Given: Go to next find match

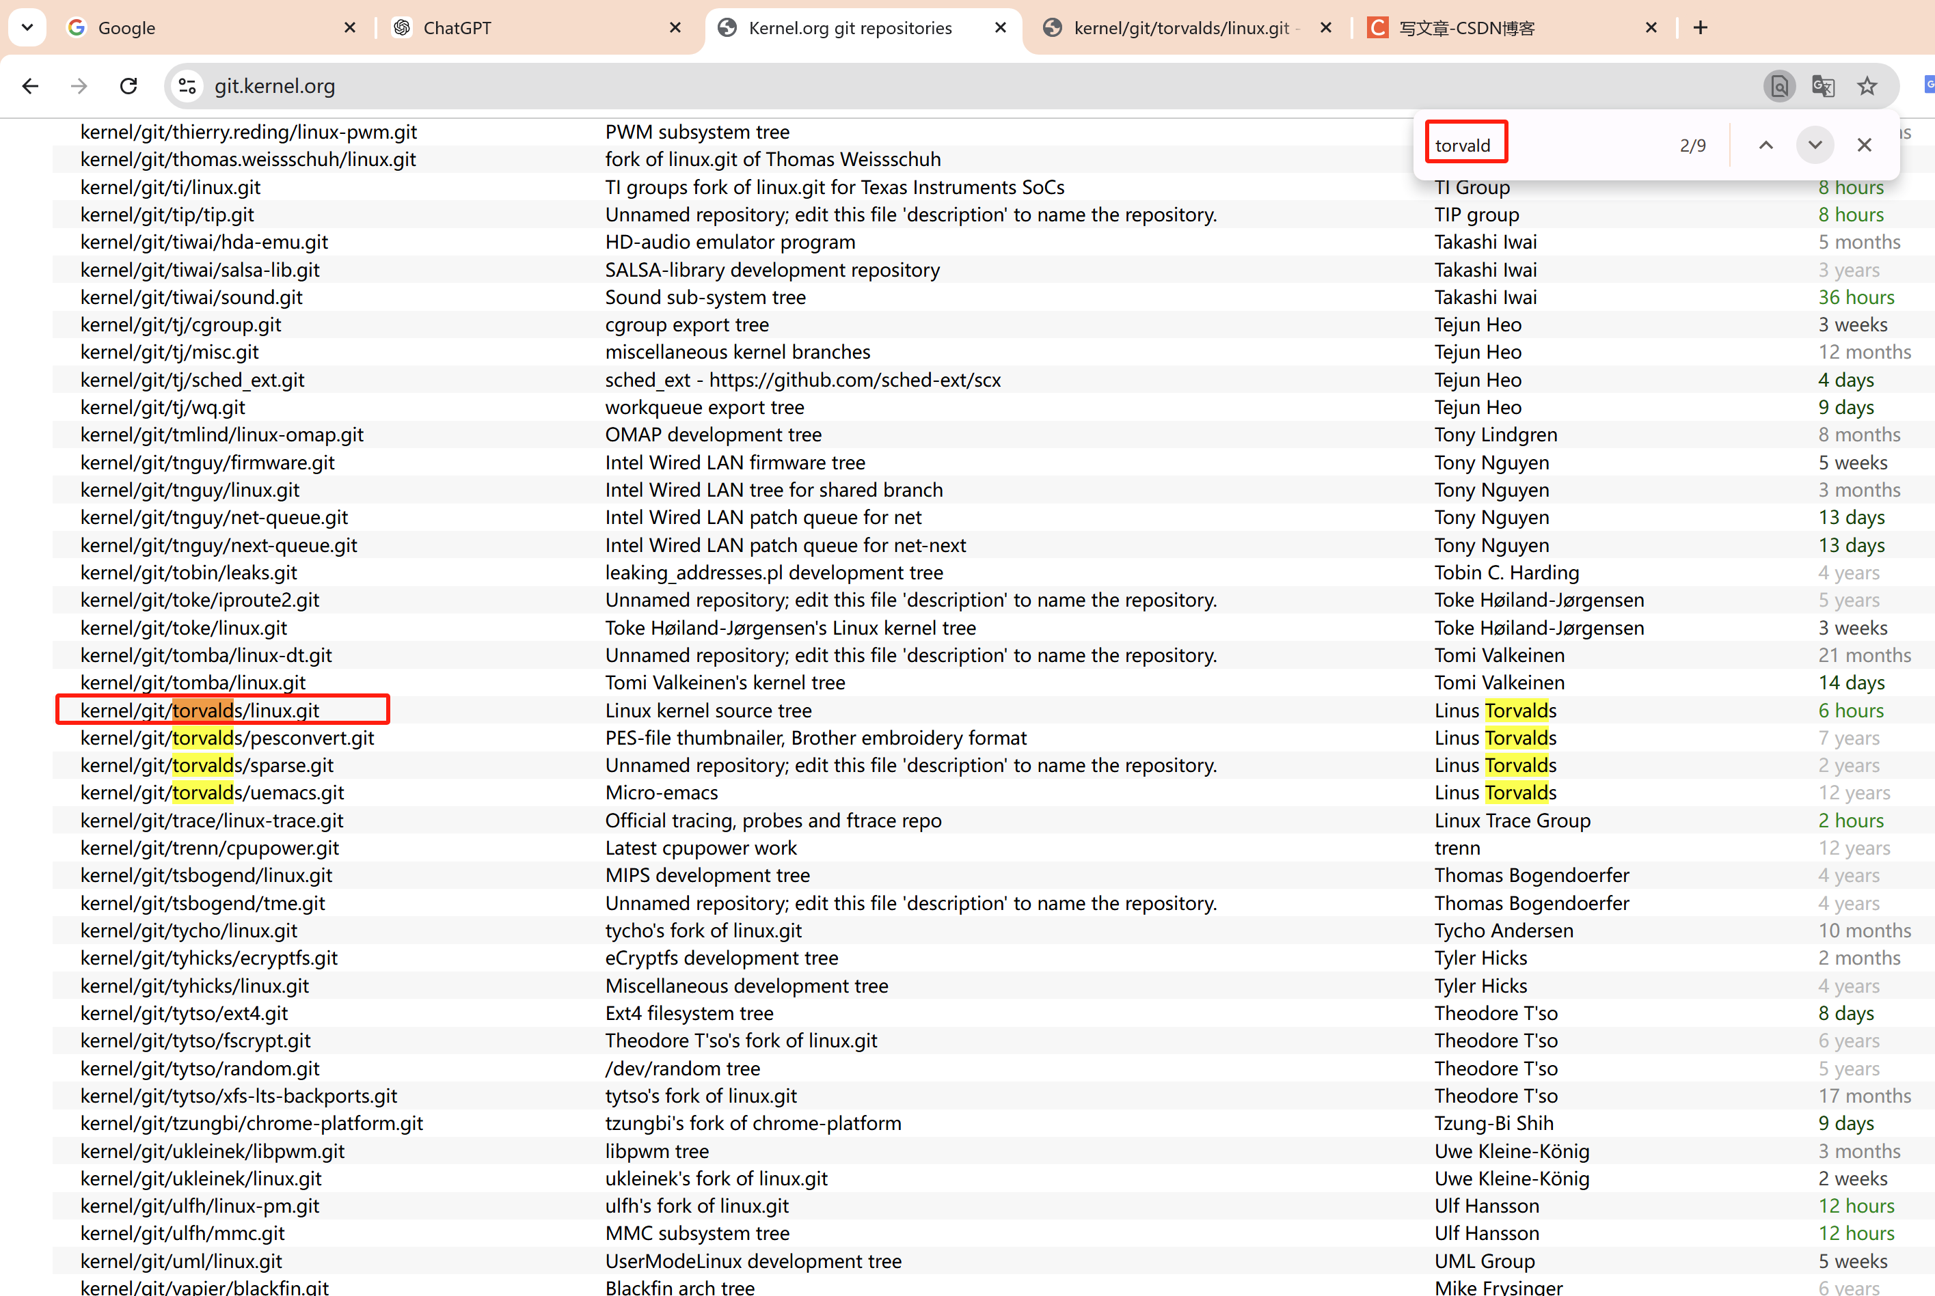Looking at the screenshot, I should [x=1815, y=146].
